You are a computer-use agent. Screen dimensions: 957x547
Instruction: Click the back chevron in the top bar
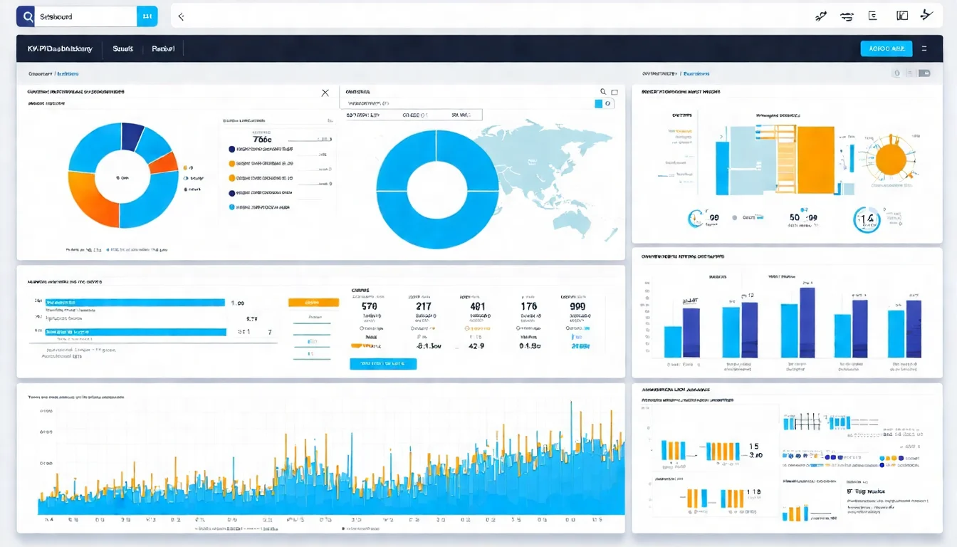(x=181, y=16)
